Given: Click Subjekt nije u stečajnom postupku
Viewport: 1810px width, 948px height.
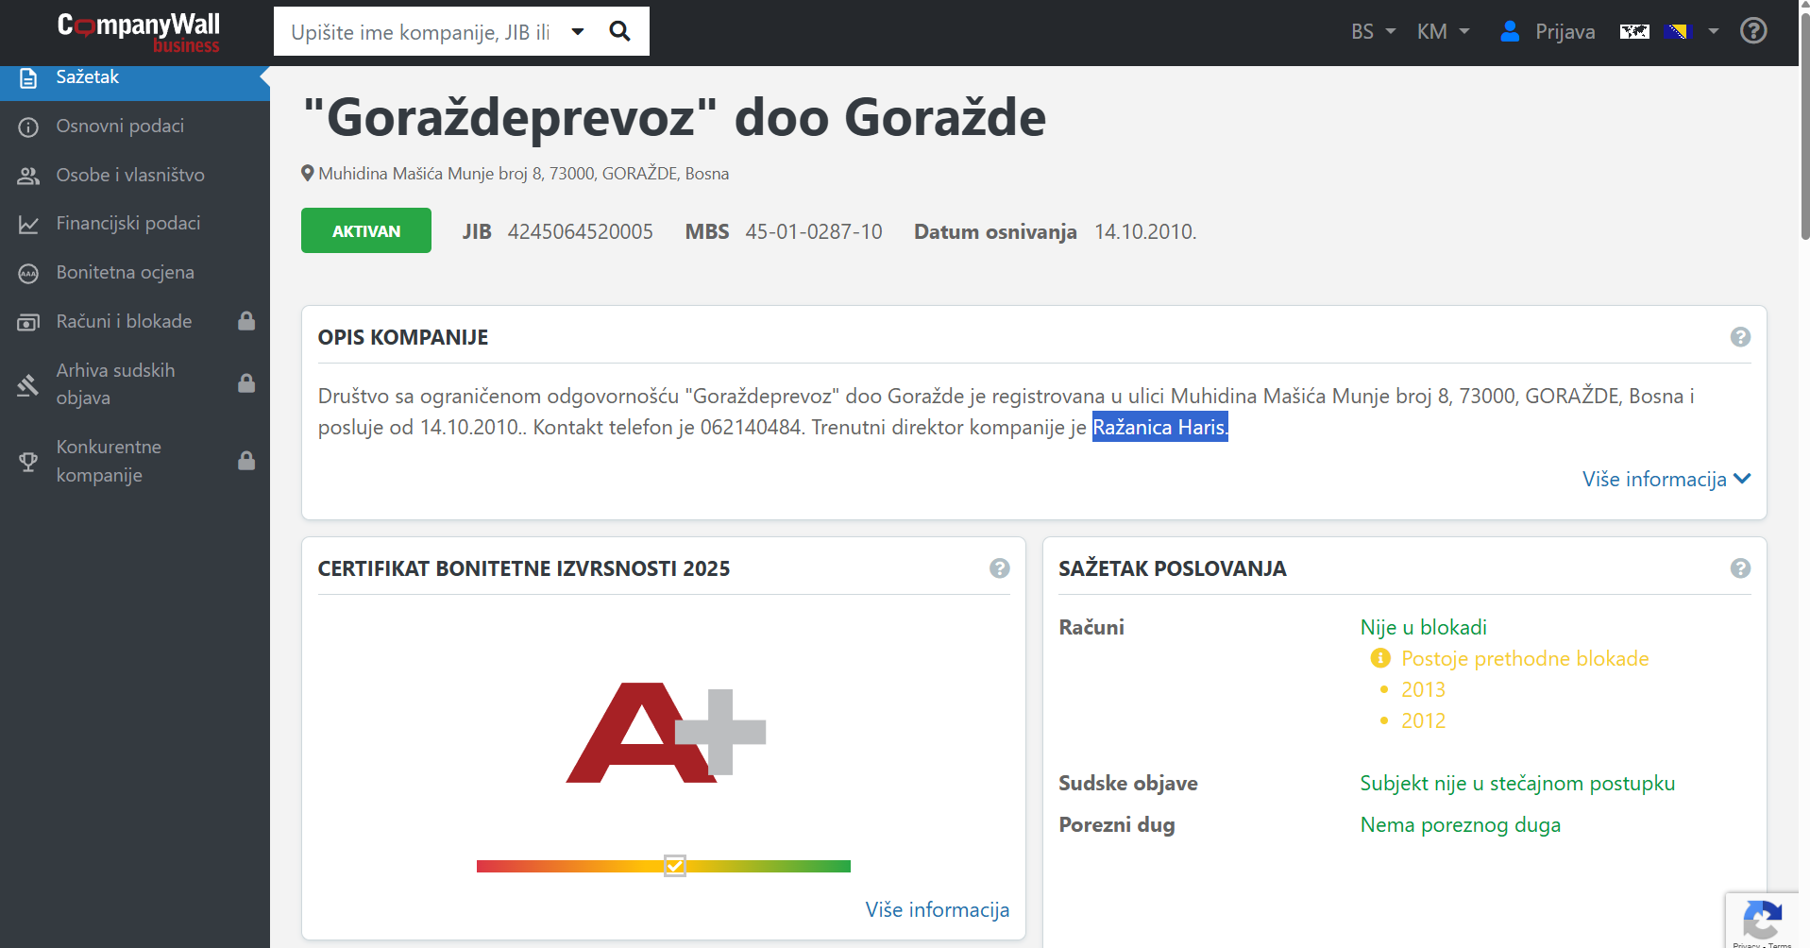Looking at the screenshot, I should click(x=1517, y=783).
